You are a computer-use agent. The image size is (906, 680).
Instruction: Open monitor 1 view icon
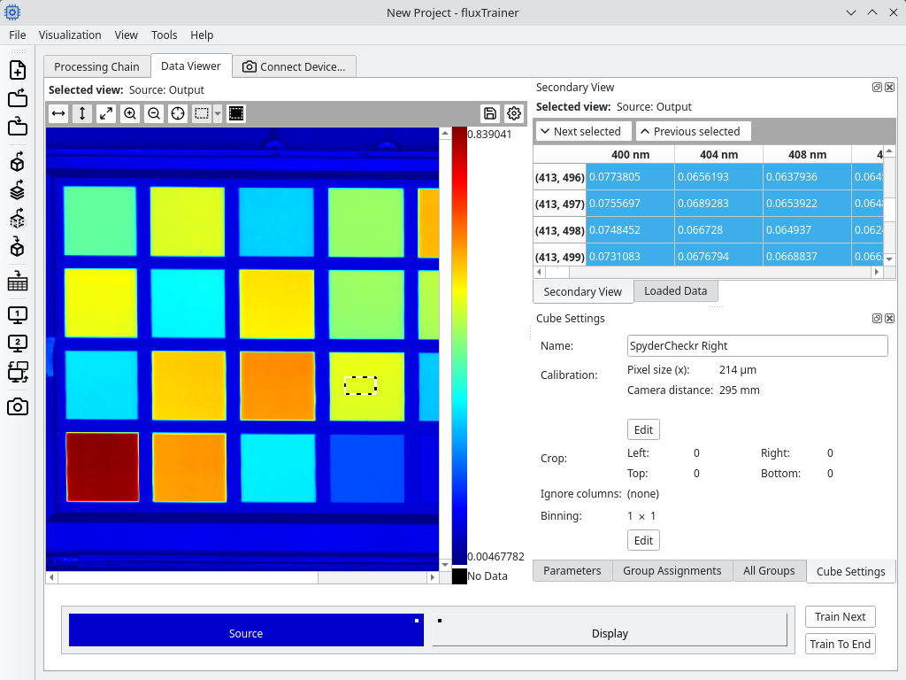pyautogui.click(x=18, y=315)
